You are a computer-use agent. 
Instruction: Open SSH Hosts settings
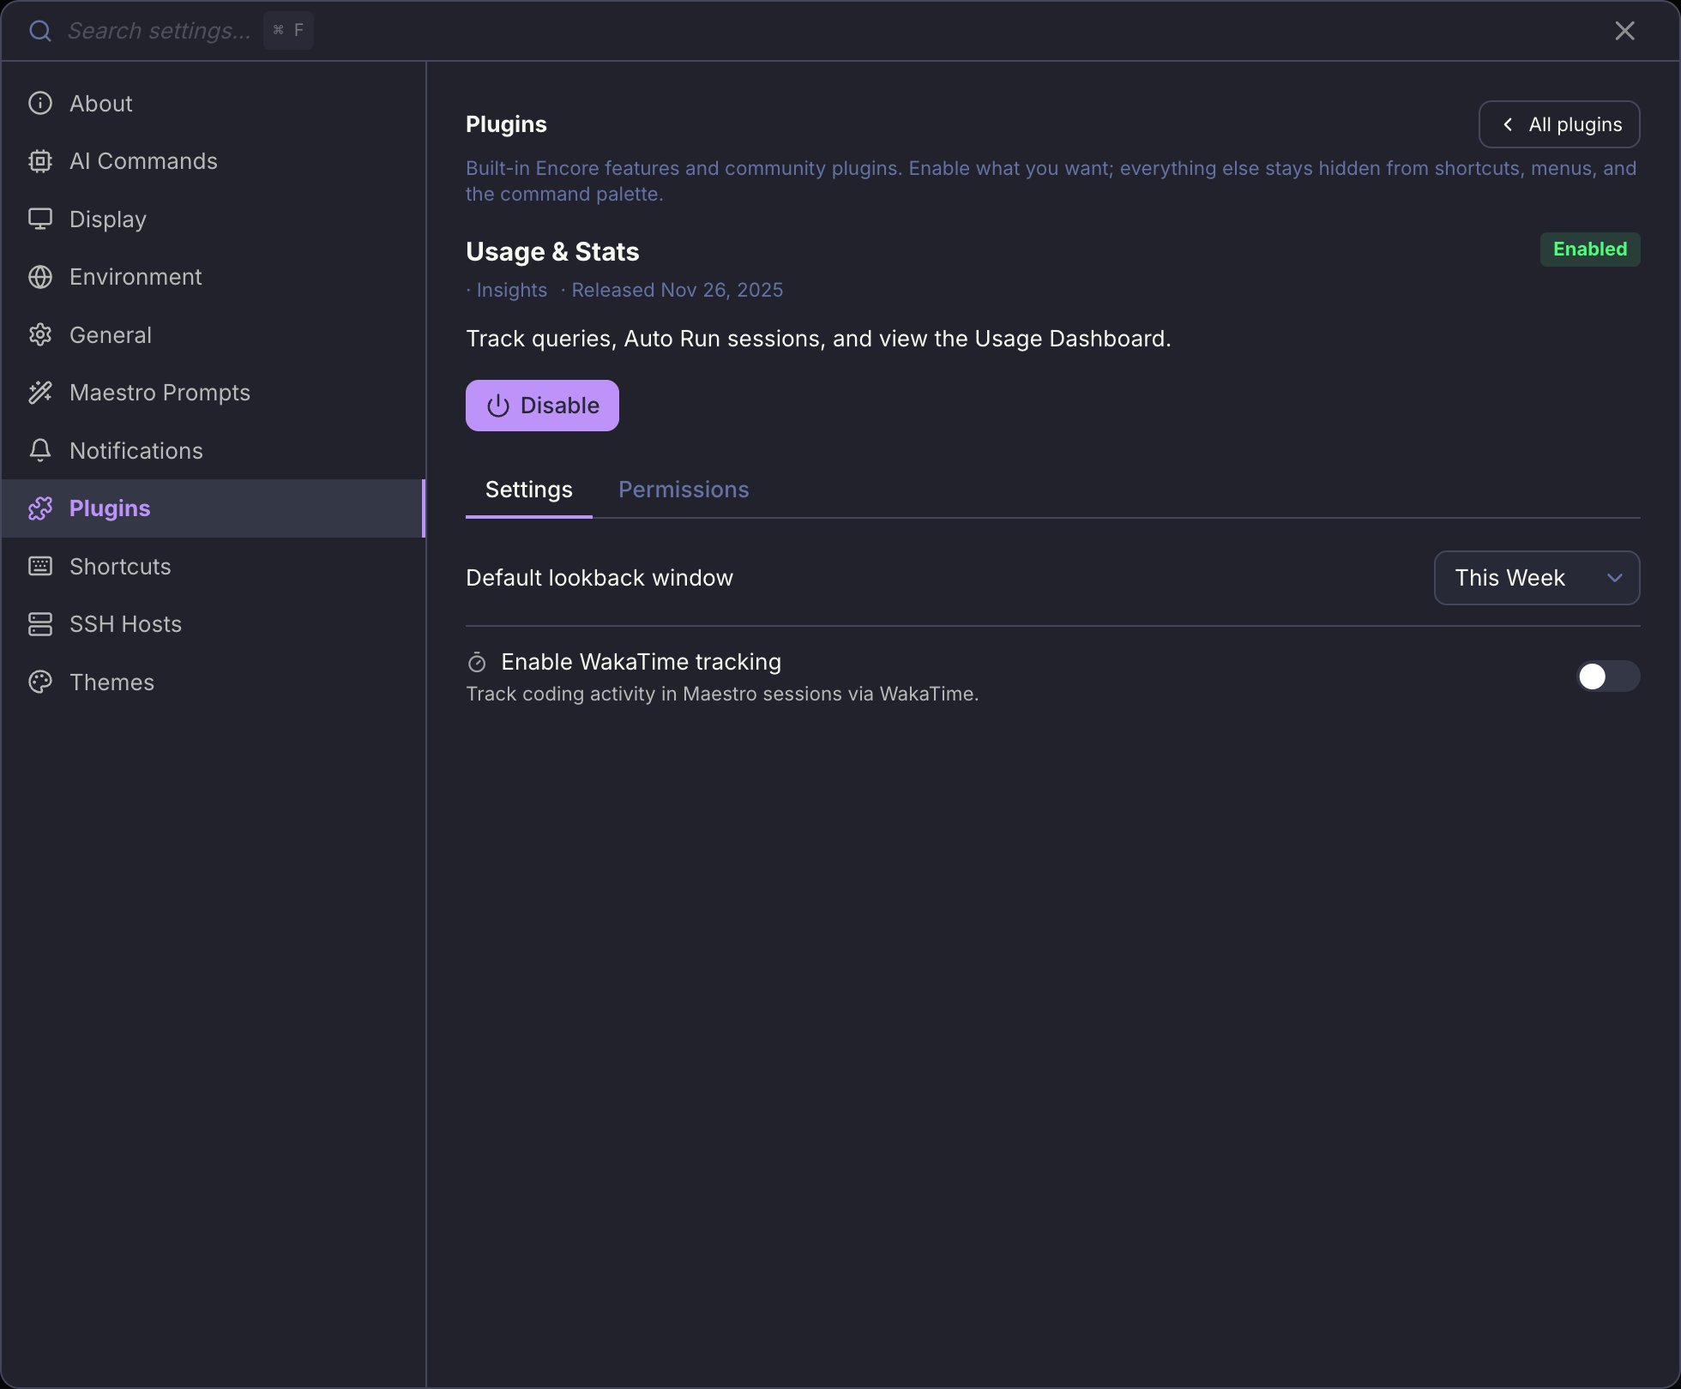214,624
